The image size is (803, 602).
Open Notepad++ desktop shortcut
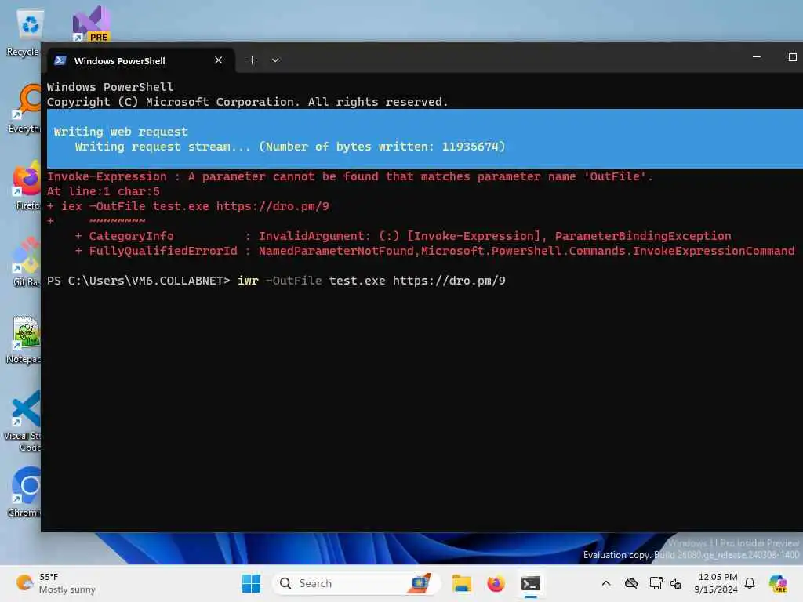(x=24, y=339)
